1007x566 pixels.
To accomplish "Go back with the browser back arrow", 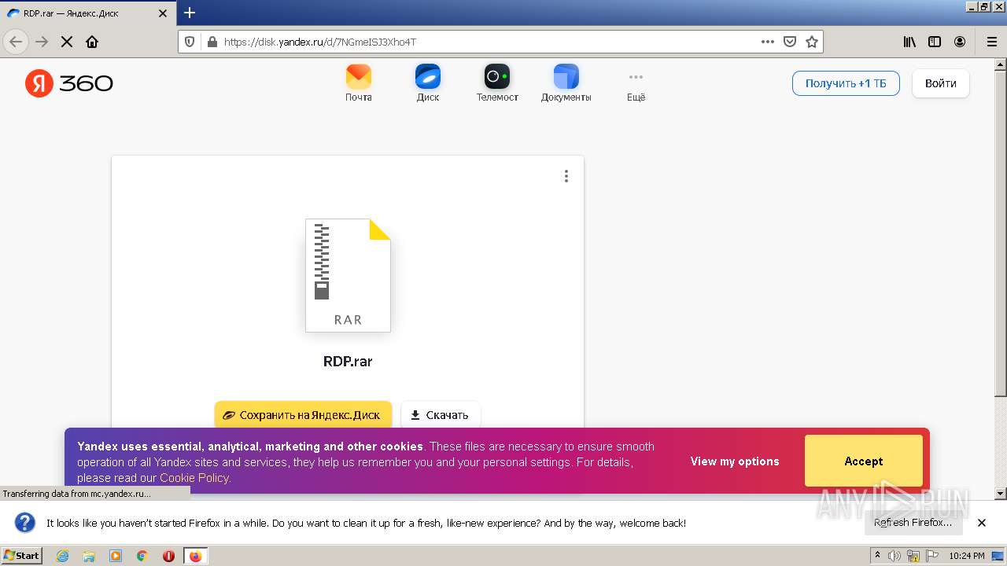I will point(16,42).
